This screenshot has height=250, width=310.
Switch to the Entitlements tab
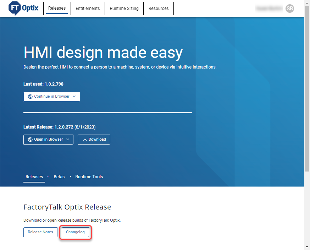pyautogui.click(x=88, y=8)
